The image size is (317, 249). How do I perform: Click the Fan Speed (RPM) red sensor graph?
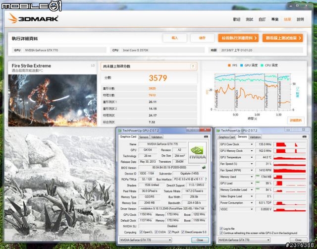(x=290, y=170)
